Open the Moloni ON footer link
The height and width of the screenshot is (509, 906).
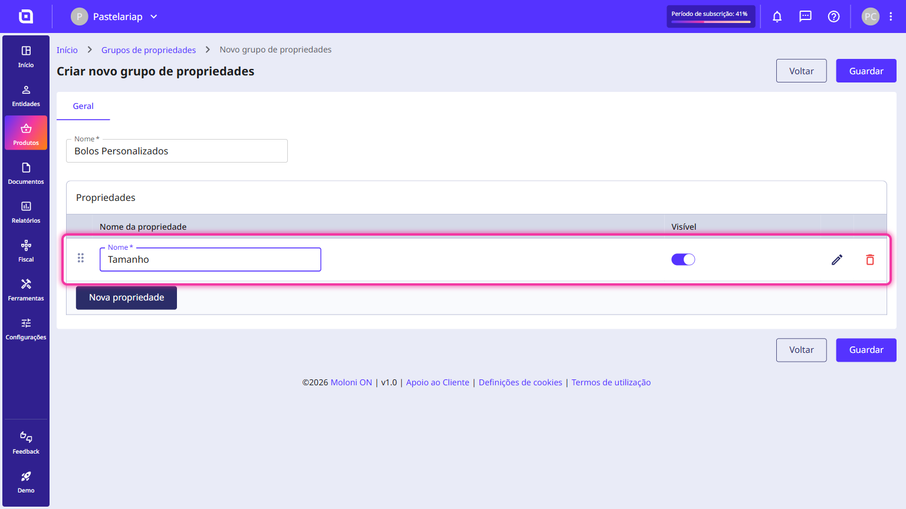click(x=351, y=382)
